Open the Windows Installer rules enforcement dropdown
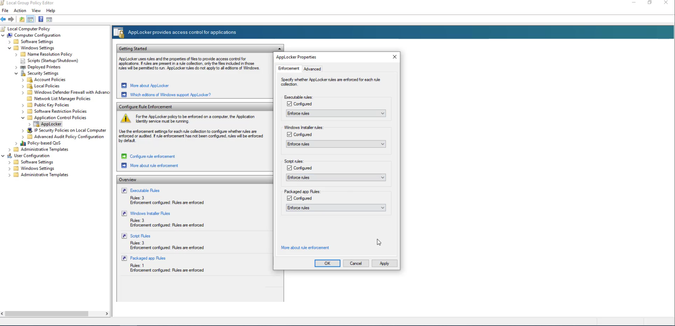 [x=336, y=144]
